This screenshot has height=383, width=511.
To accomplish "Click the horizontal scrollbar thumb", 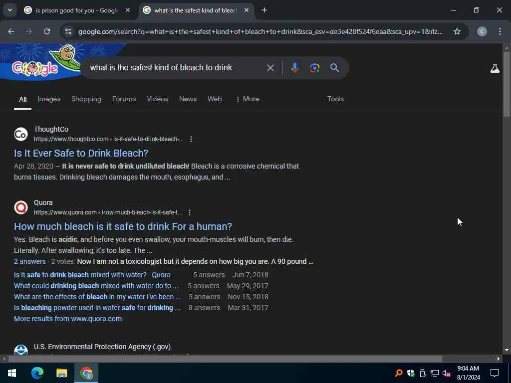I will (x=225, y=359).
